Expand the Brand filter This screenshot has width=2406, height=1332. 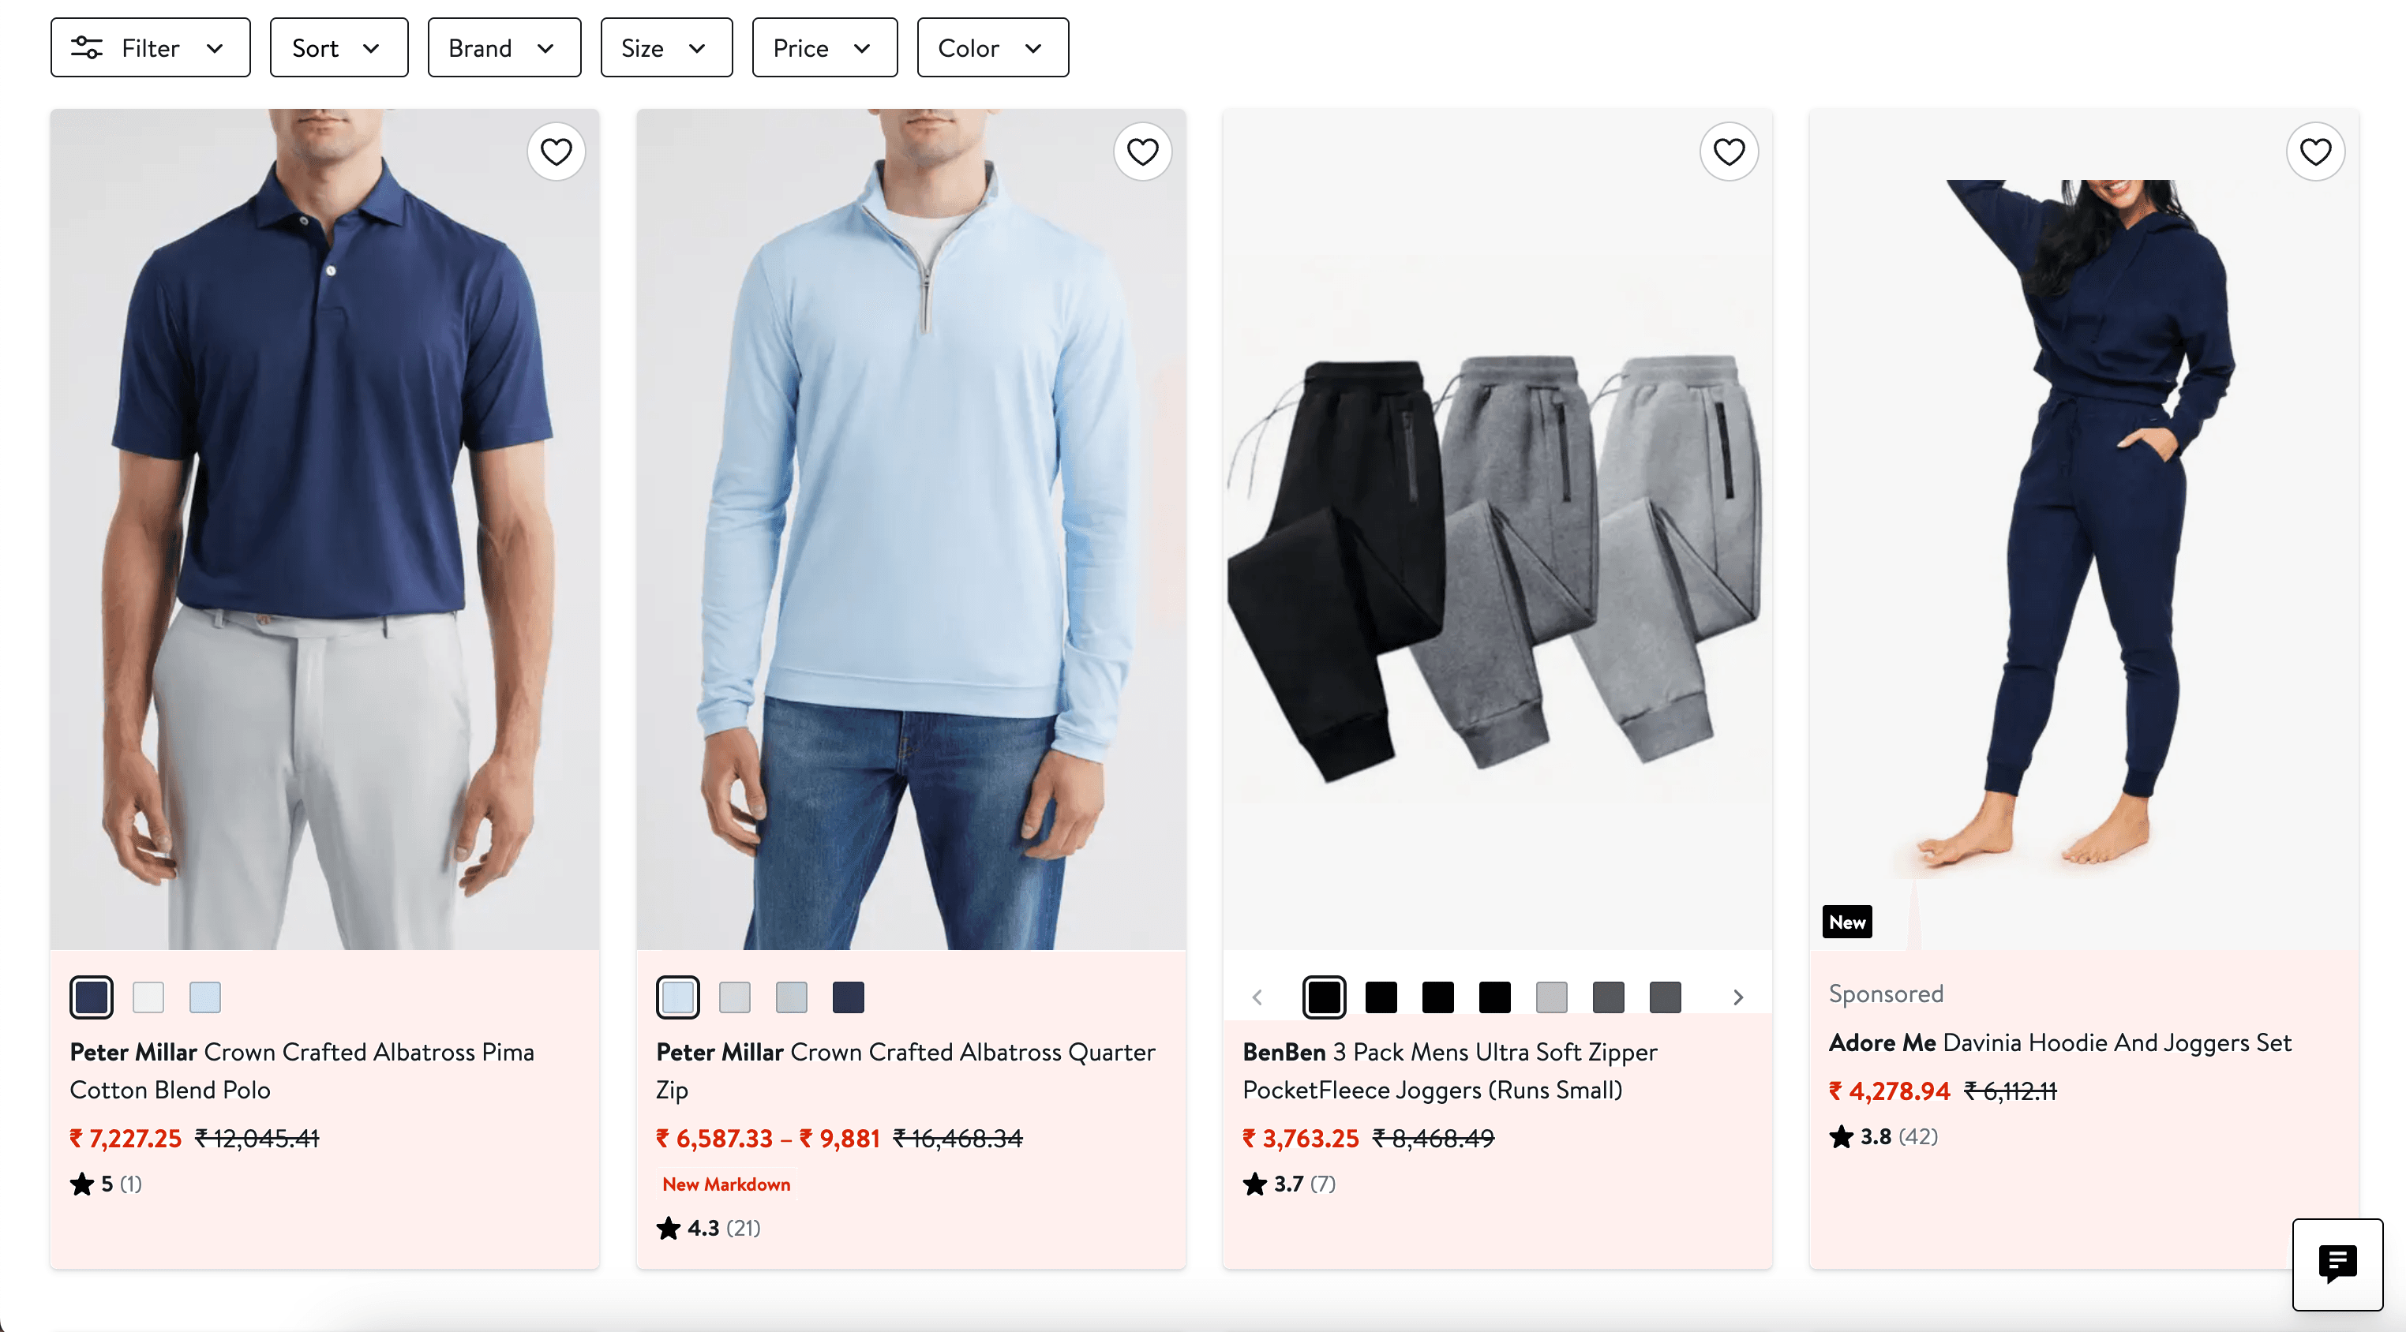click(x=503, y=47)
